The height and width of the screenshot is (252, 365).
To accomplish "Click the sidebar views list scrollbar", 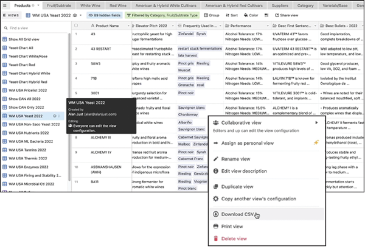I will click(x=69, y=107).
